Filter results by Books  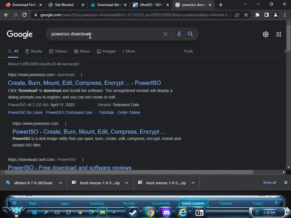point(34,51)
